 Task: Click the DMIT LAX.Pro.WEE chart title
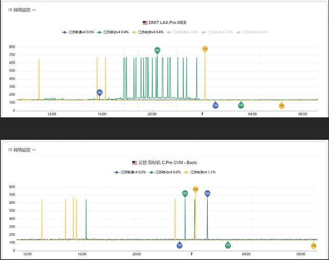pos(168,23)
